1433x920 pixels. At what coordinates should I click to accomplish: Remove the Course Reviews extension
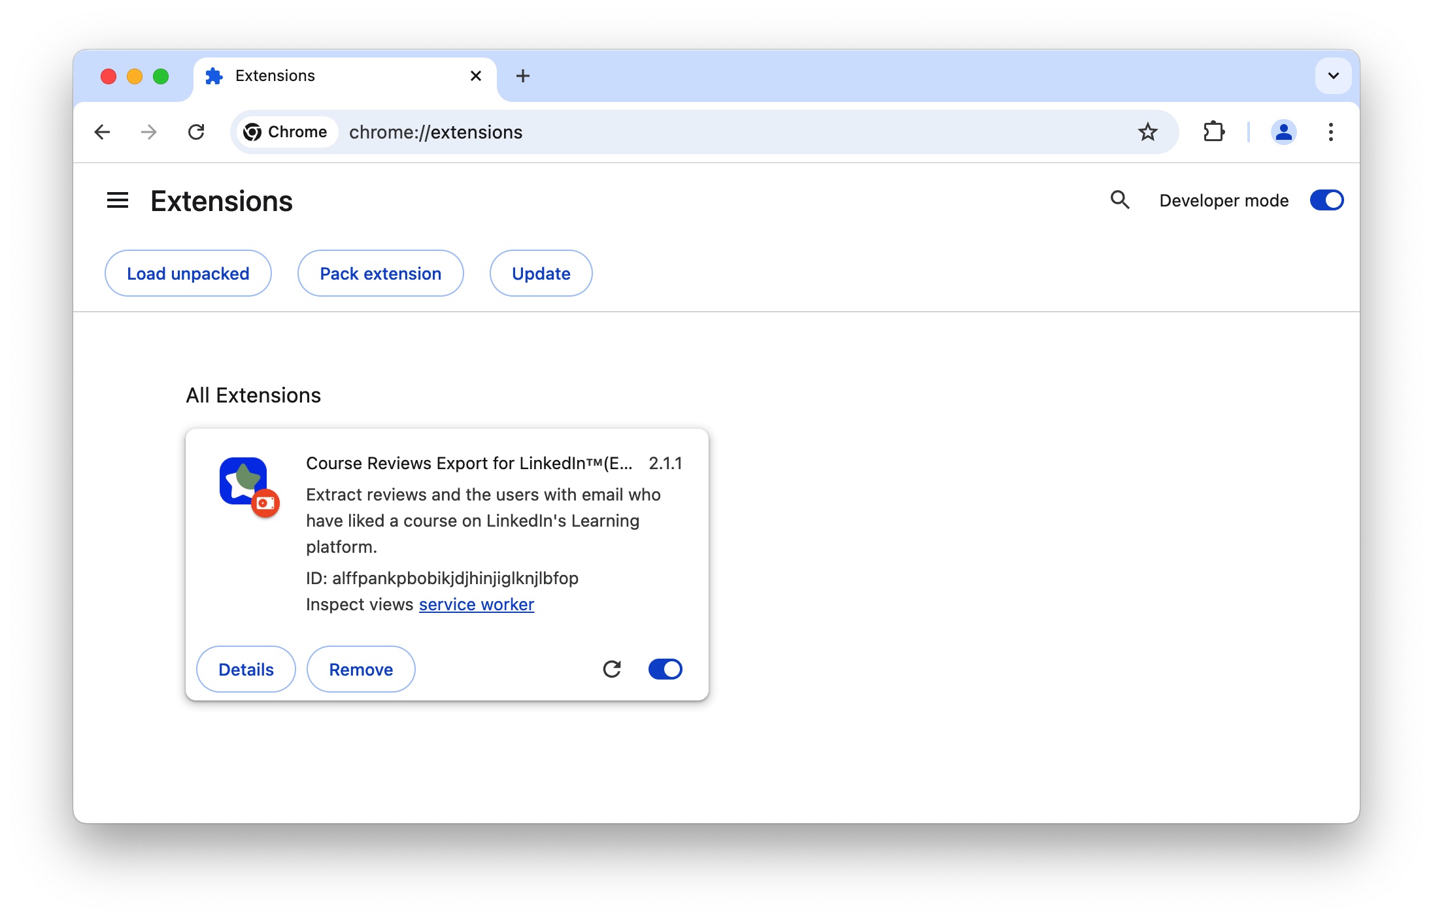point(360,669)
